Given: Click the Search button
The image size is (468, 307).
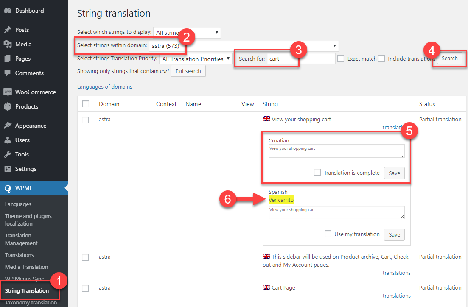Looking at the screenshot, I should coord(449,58).
